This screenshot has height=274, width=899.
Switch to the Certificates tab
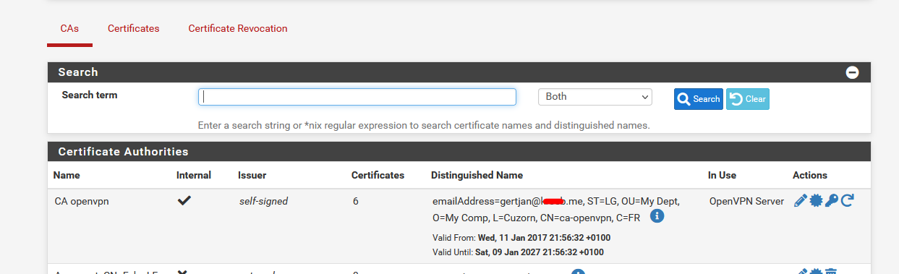pos(133,28)
